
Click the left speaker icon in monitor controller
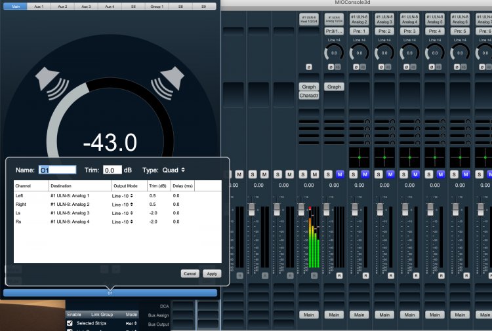click(47, 79)
